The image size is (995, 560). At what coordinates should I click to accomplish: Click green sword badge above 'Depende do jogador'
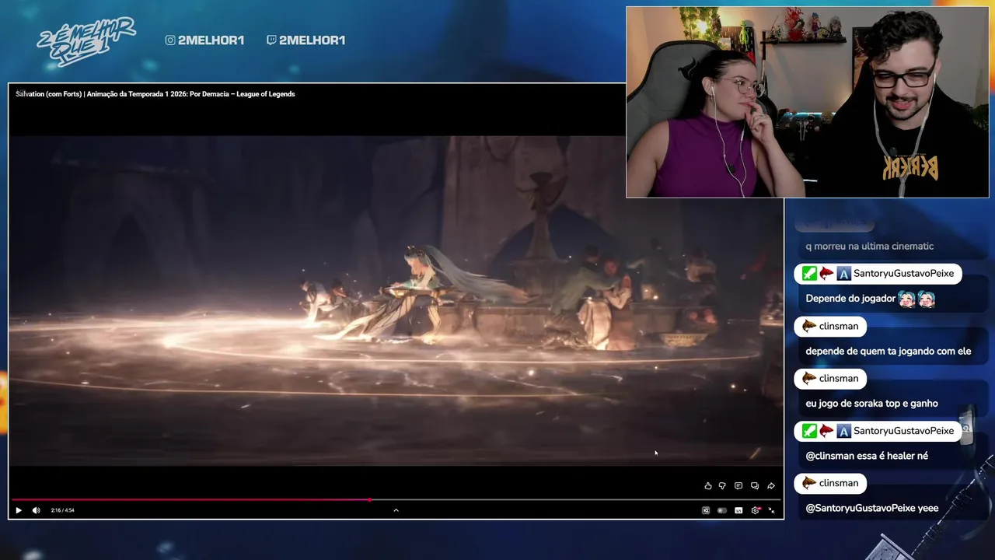[809, 274]
